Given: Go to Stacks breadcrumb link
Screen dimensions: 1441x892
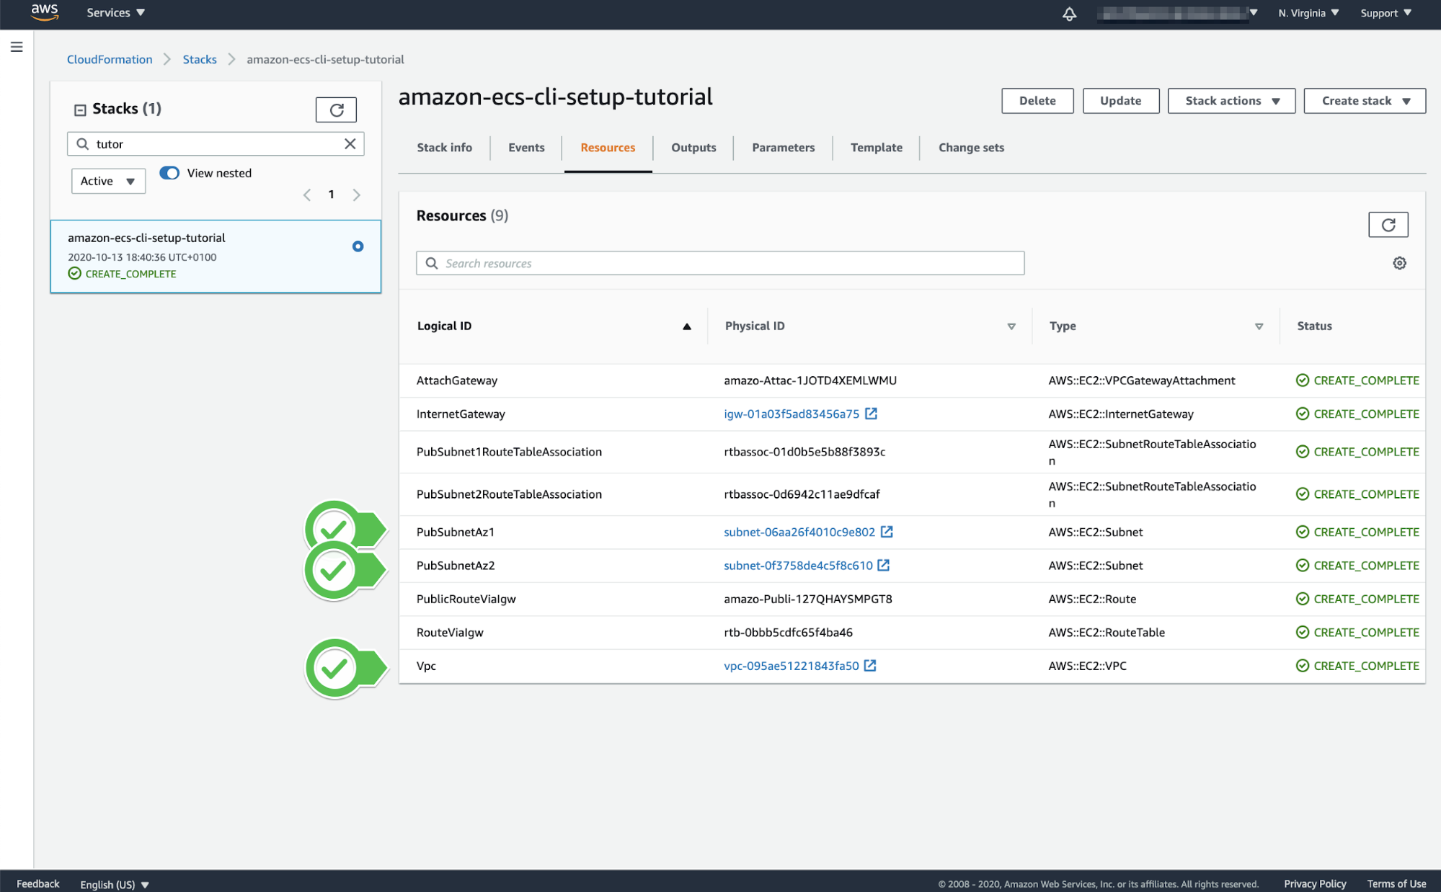Looking at the screenshot, I should 200,59.
